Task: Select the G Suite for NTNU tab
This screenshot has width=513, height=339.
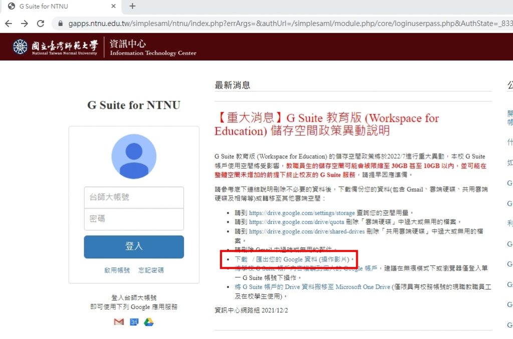Action: [x=61, y=6]
